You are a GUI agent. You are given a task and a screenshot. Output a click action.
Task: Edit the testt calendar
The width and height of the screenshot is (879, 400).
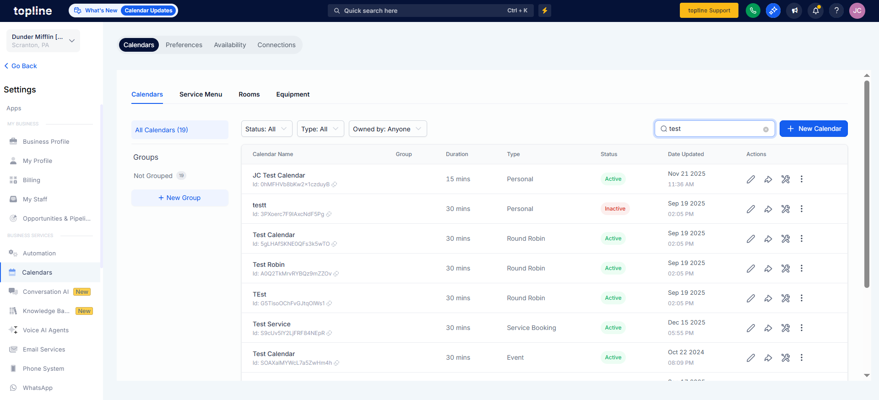751,209
